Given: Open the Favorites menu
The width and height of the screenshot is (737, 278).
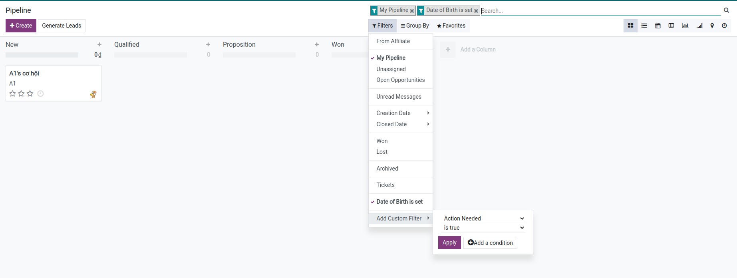Looking at the screenshot, I should pyautogui.click(x=451, y=26).
